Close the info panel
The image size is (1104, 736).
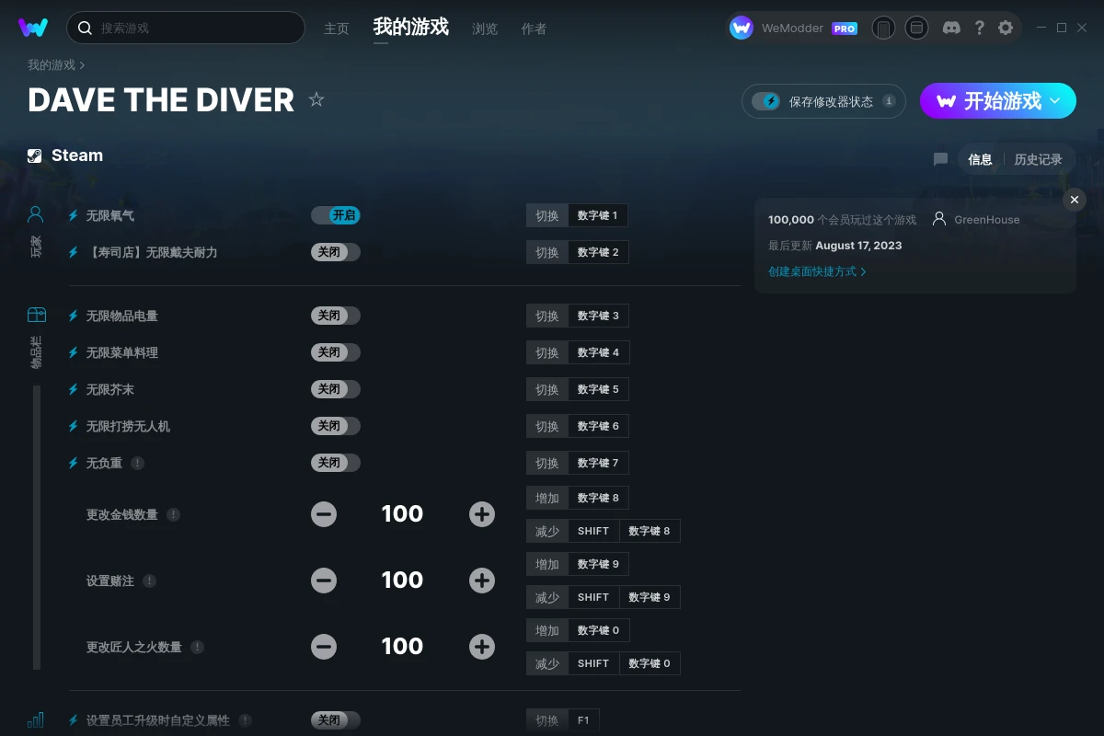[1075, 200]
